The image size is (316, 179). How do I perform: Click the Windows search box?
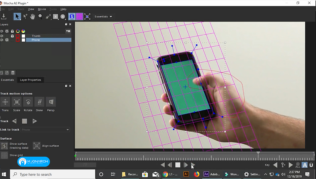coord(53,174)
